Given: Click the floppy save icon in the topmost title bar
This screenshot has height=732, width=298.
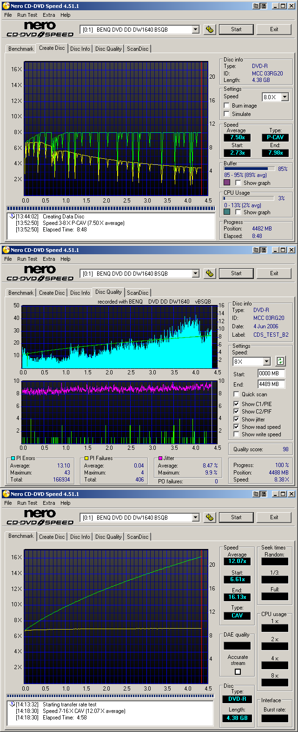Looking at the screenshot, I should click(263, 6).
